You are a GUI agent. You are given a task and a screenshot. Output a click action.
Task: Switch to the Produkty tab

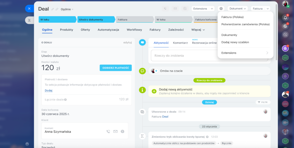click(x=66, y=30)
